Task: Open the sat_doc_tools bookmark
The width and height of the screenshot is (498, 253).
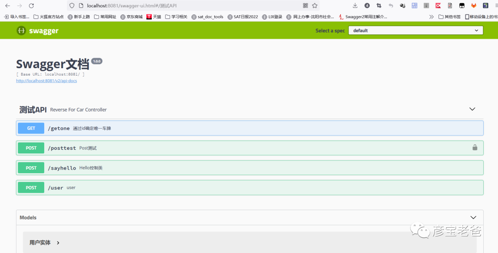Action: [207, 17]
